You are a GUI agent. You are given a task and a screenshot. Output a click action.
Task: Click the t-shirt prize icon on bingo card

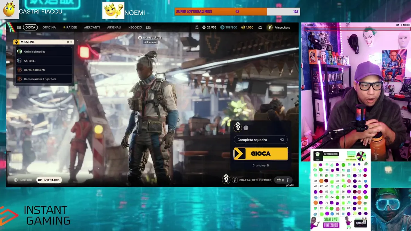point(318,155)
